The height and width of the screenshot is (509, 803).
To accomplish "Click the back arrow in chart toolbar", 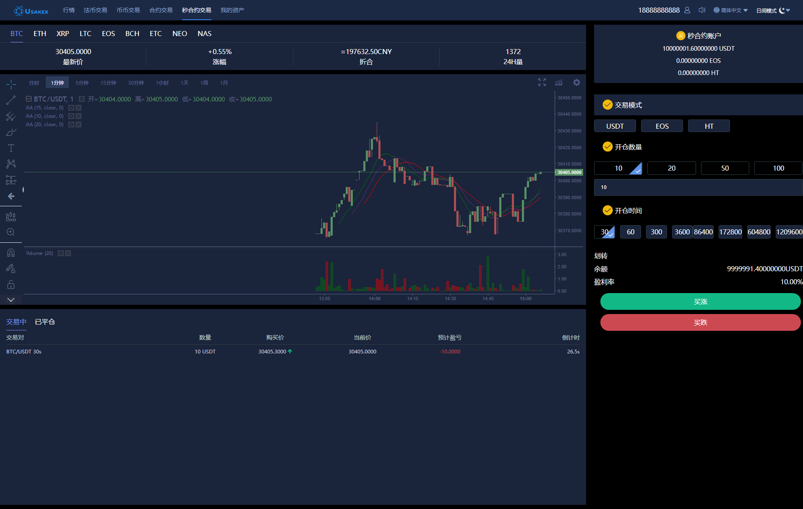I will pyautogui.click(x=11, y=196).
